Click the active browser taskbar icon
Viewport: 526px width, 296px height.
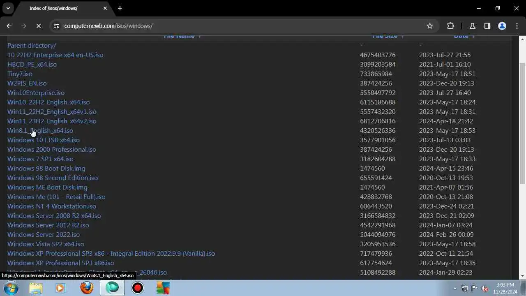click(x=112, y=288)
